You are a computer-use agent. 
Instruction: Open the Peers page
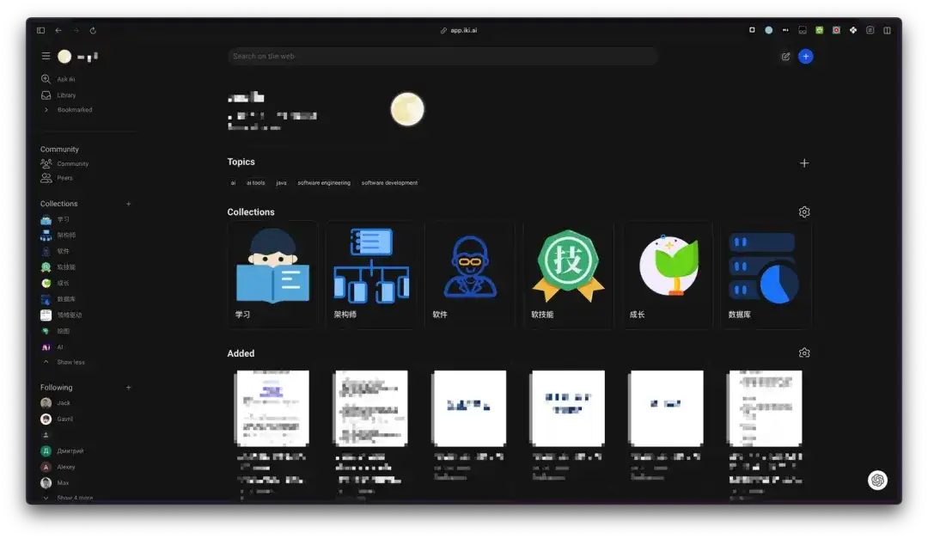tap(57, 178)
